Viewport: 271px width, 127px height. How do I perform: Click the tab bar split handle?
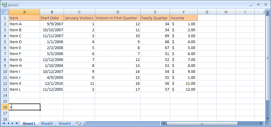pos(160,123)
